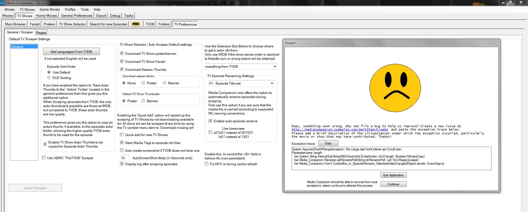
Task: Switch to the Posters tab
Action: (49, 24)
